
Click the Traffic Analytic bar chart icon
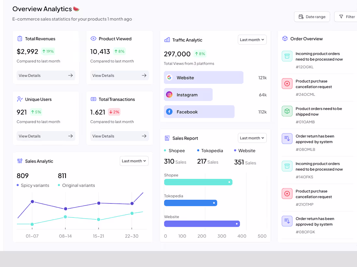pos(167,40)
